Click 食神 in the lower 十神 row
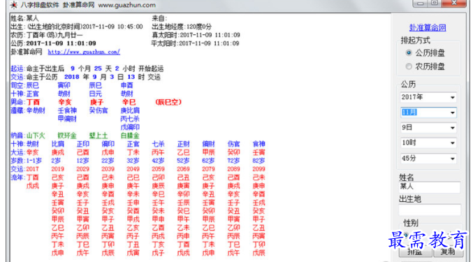 [259, 144]
